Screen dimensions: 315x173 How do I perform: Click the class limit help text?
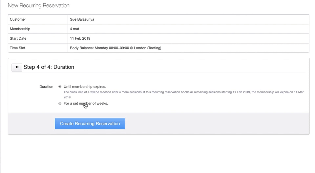coord(183,92)
